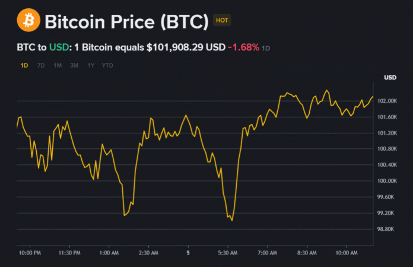The height and width of the screenshot is (267, 413).
Task: Switch chart to the 3M range
Action: 74,65
